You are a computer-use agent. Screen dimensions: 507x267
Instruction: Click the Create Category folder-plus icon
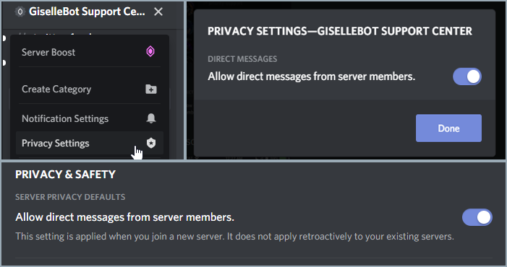(151, 89)
